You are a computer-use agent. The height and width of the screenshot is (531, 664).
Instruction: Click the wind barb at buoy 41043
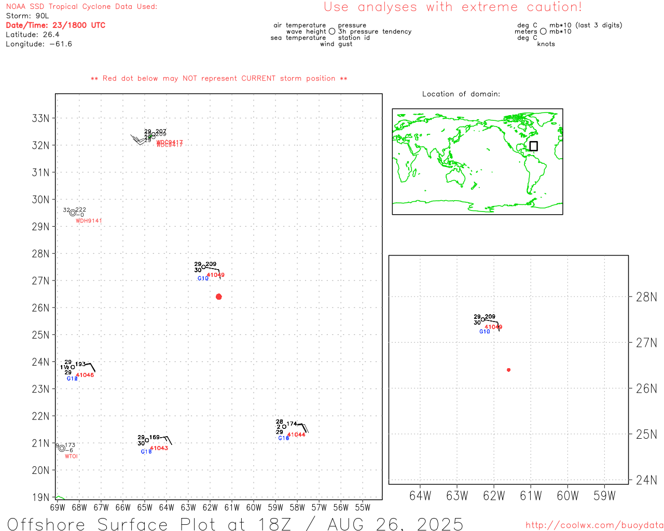pyautogui.click(x=166, y=440)
